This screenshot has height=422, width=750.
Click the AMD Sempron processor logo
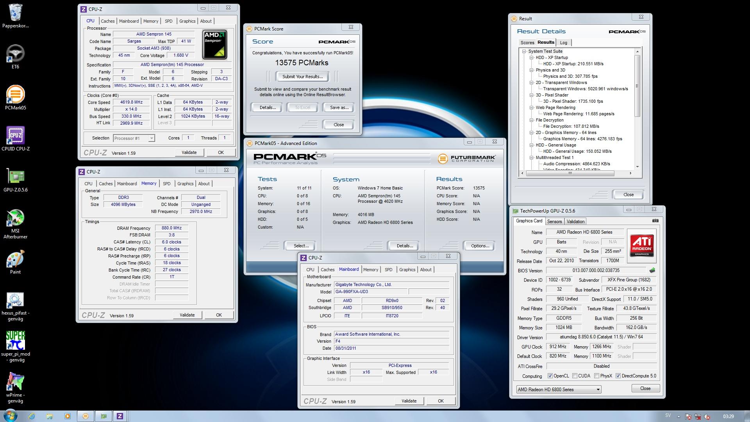pos(215,45)
